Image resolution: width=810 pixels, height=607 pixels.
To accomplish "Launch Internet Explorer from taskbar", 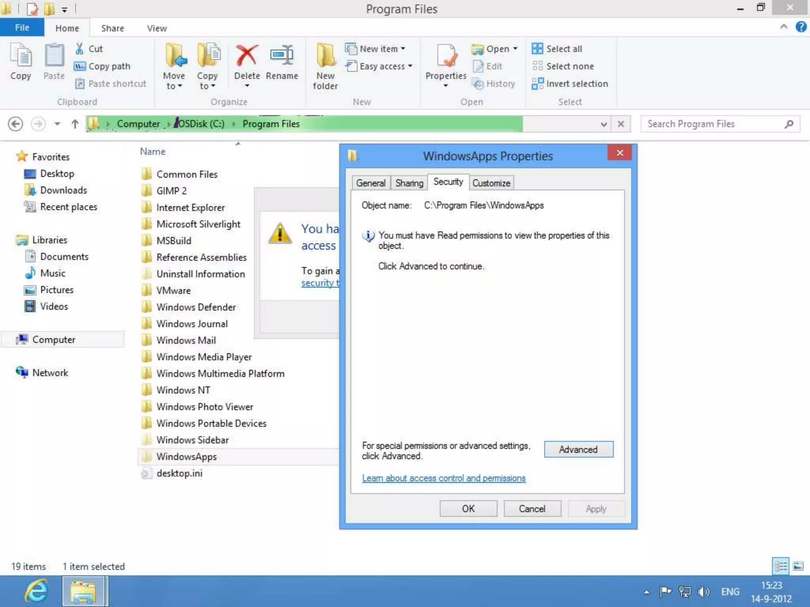I will [36, 591].
